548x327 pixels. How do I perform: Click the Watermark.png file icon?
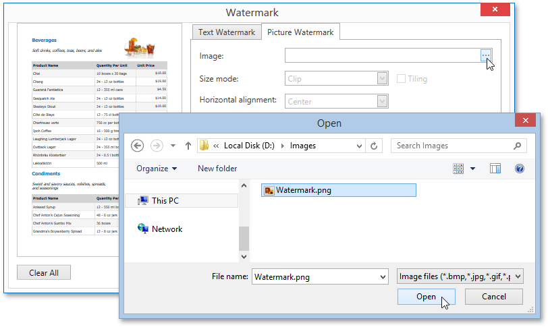point(269,191)
